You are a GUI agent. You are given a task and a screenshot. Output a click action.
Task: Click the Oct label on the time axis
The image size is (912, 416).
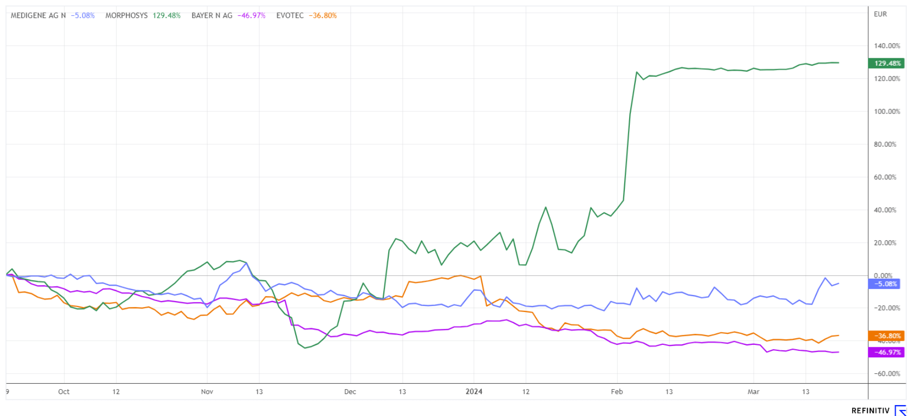pos(64,392)
